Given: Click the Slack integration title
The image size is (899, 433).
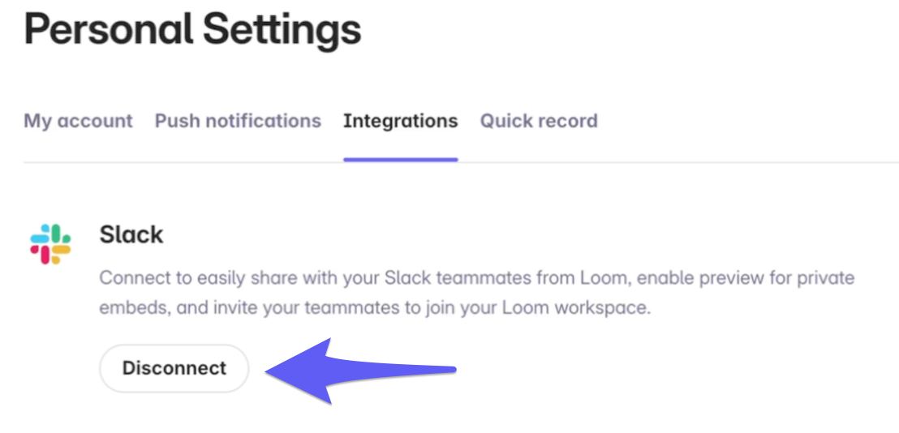Looking at the screenshot, I should pos(131,235).
